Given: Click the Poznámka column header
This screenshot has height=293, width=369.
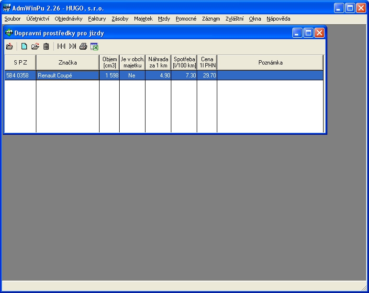Looking at the screenshot, I should [x=270, y=63].
